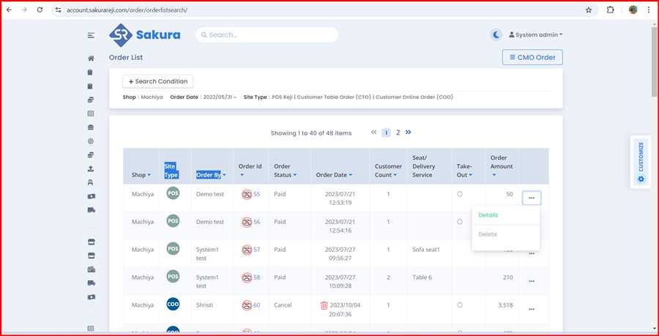Click the CMO Order button
Image resolution: width=659 pixels, height=336 pixels.
point(532,57)
